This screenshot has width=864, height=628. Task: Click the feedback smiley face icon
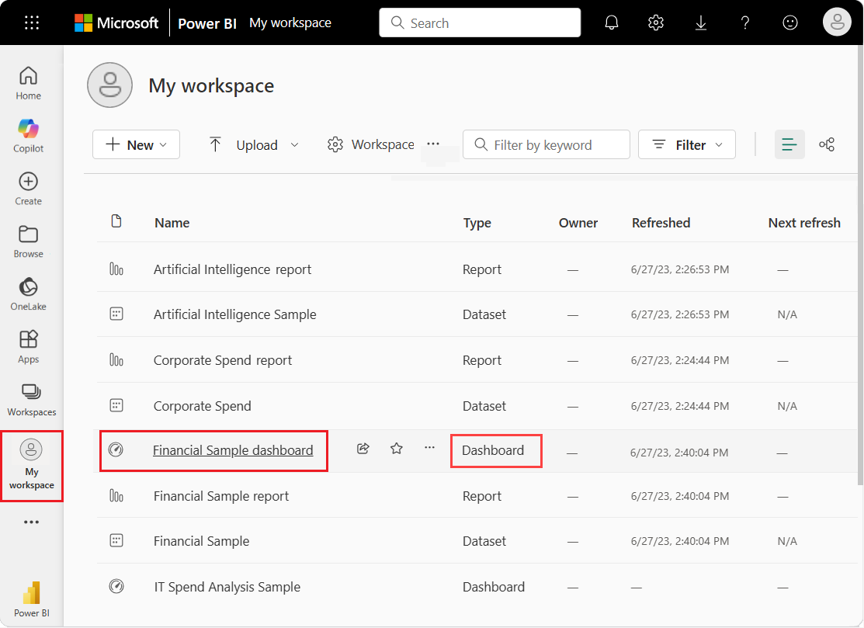click(790, 23)
